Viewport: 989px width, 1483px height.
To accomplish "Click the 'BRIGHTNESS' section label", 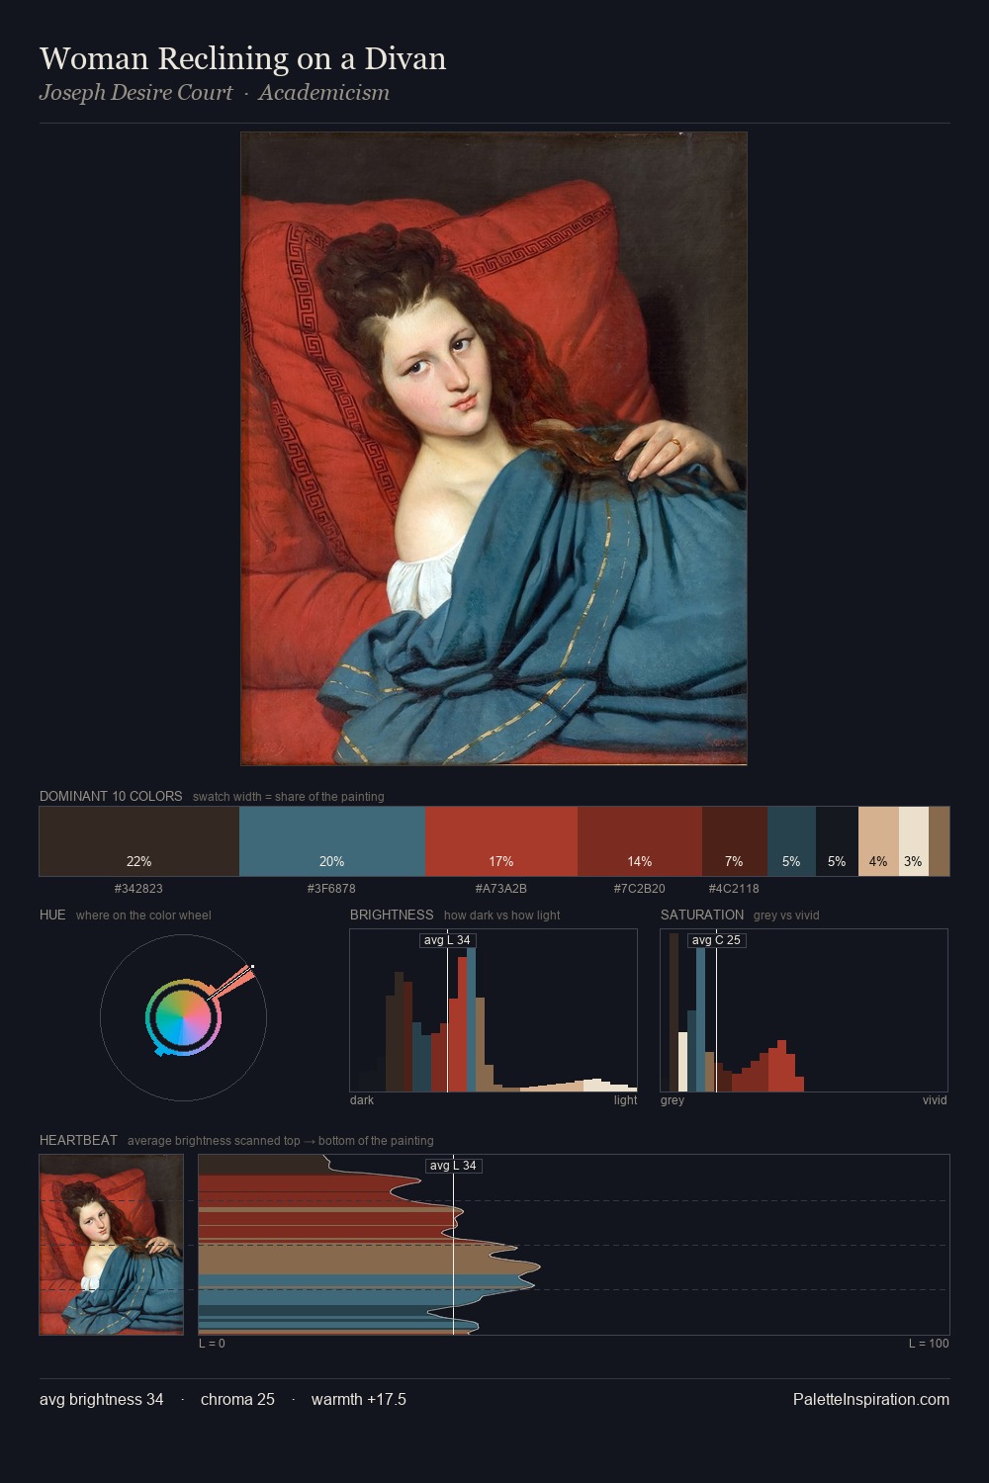I will click(x=392, y=915).
